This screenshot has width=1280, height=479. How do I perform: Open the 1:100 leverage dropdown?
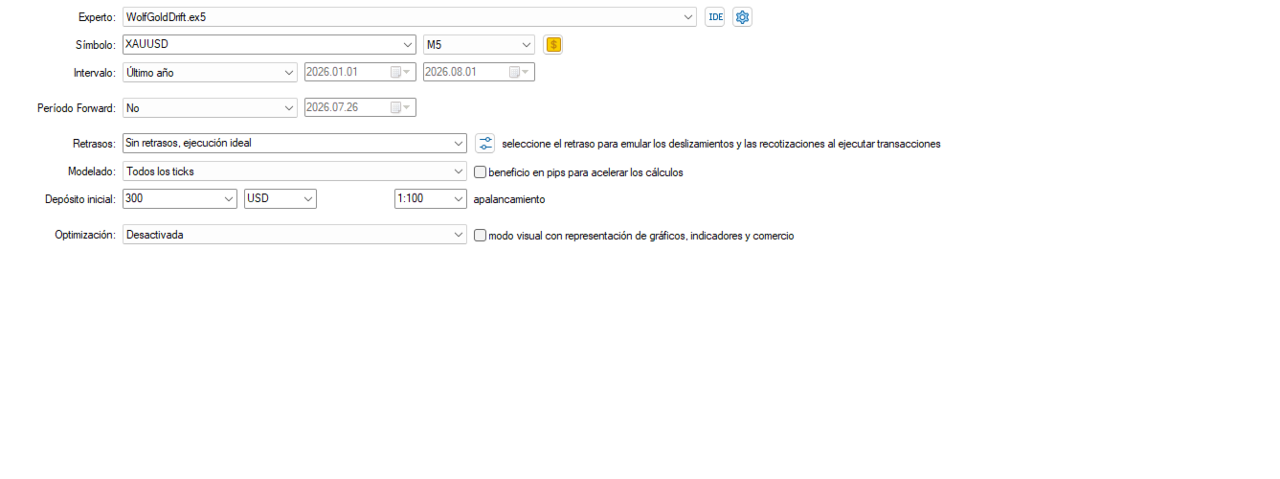[430, 198]
